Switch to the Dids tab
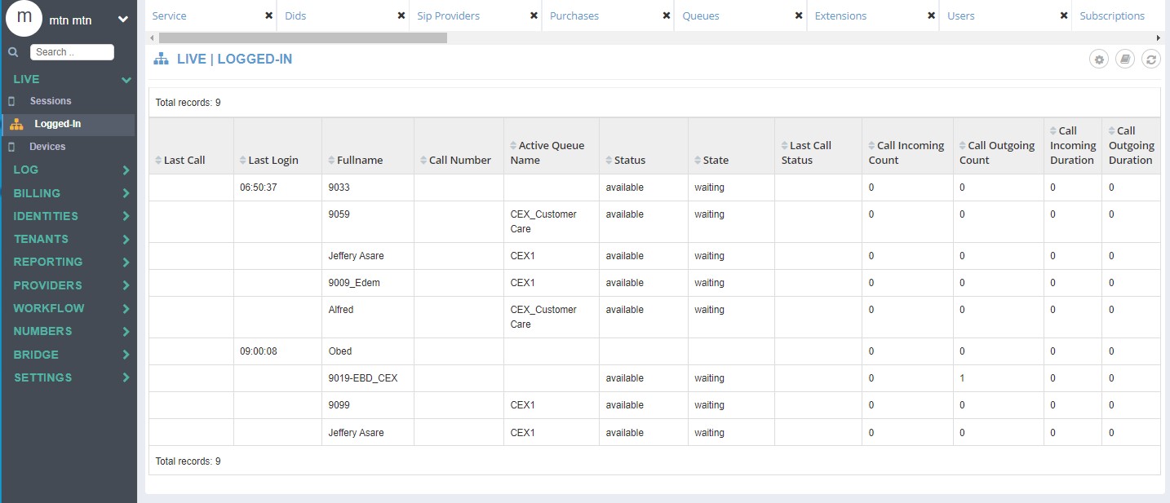The image size is (1170, 503). (x=295, y=15)
